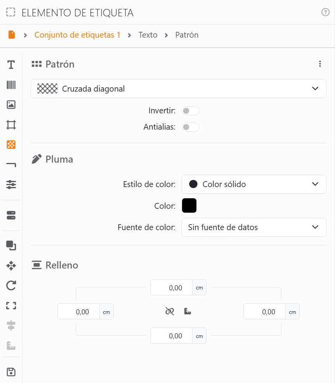Image resolution: width=335 pixels, height=383 pixels.
Task: Toggle the padding link-values icon
Action: tap(170, 312)
